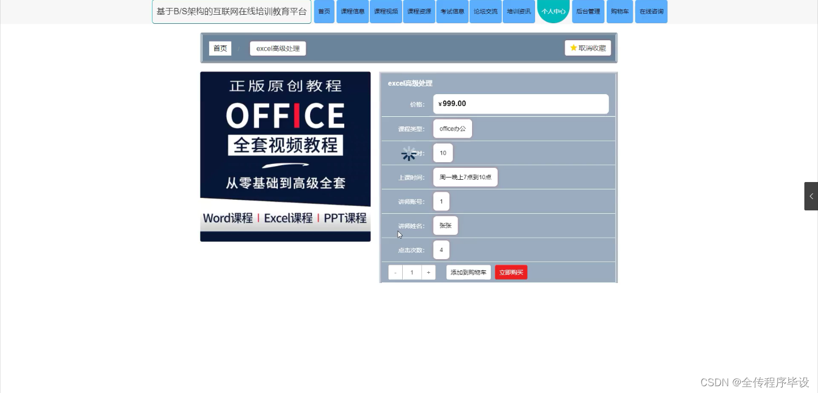818x393 pixels.
Task: Click the platform title 基于B/S架构的互联网在线培训教育平台
Action: pyautogui.click(x=232, y=11)
